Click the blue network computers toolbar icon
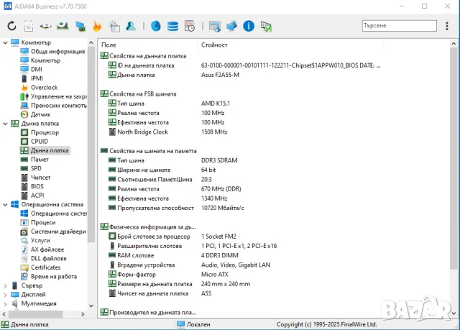This screenshot has height=330, width=460. [x=231, y=26]
